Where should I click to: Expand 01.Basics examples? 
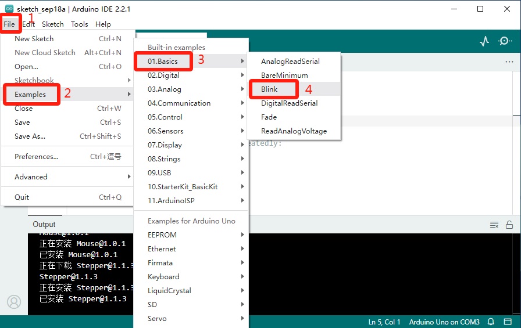click(191, 62)
